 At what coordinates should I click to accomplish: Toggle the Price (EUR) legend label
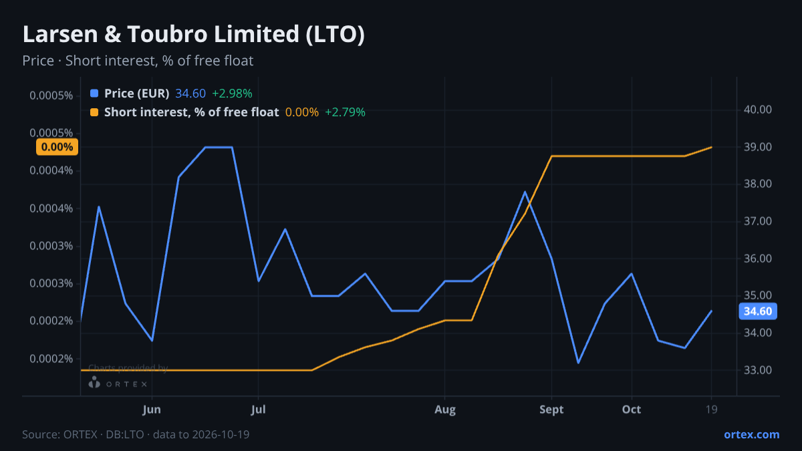(x=137, y=94)
